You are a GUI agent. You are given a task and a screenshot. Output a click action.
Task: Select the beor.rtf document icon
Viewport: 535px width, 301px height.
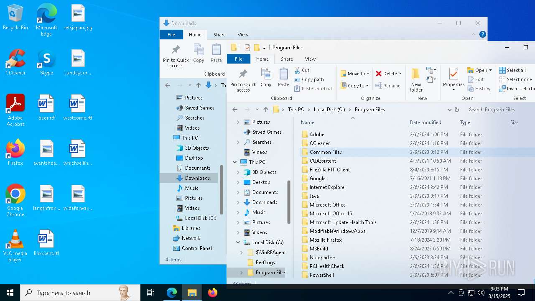pyautogui.click(x=46, y=107)
